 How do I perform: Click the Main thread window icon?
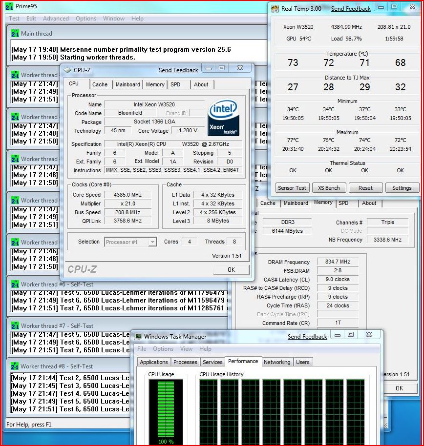(x=15, y=33)
